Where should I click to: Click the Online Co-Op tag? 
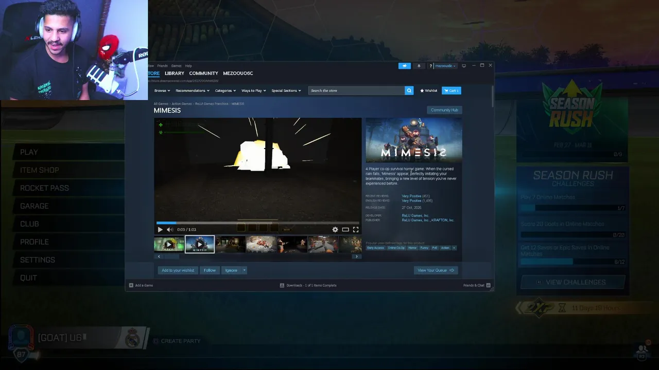click(x=396, y=248)
